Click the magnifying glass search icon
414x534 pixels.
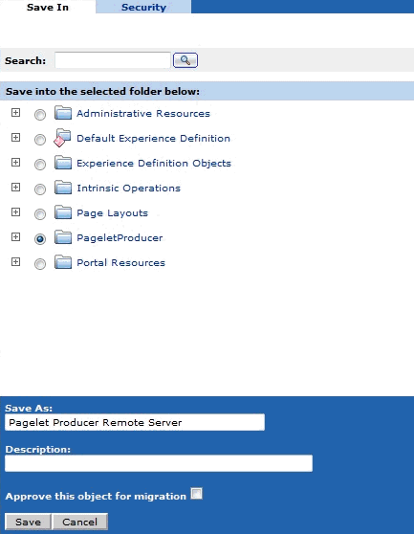tap(185, 60)
